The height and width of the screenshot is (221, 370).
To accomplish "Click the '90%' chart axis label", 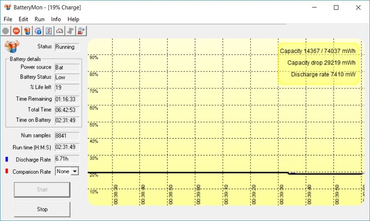I will click(x=94, y=58).
